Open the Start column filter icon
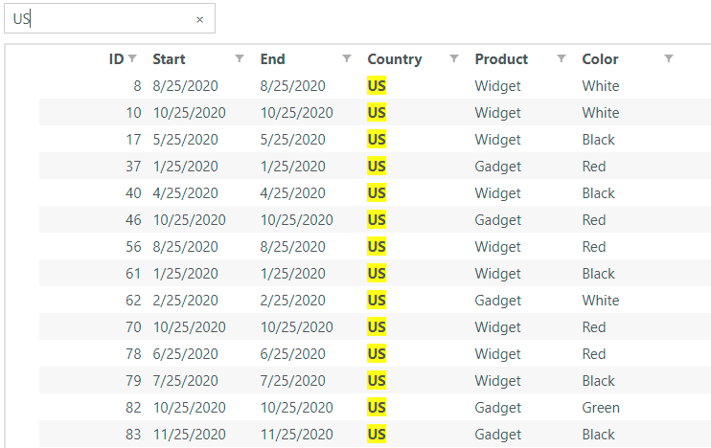 pyautogui.click(x=240, y=59)
